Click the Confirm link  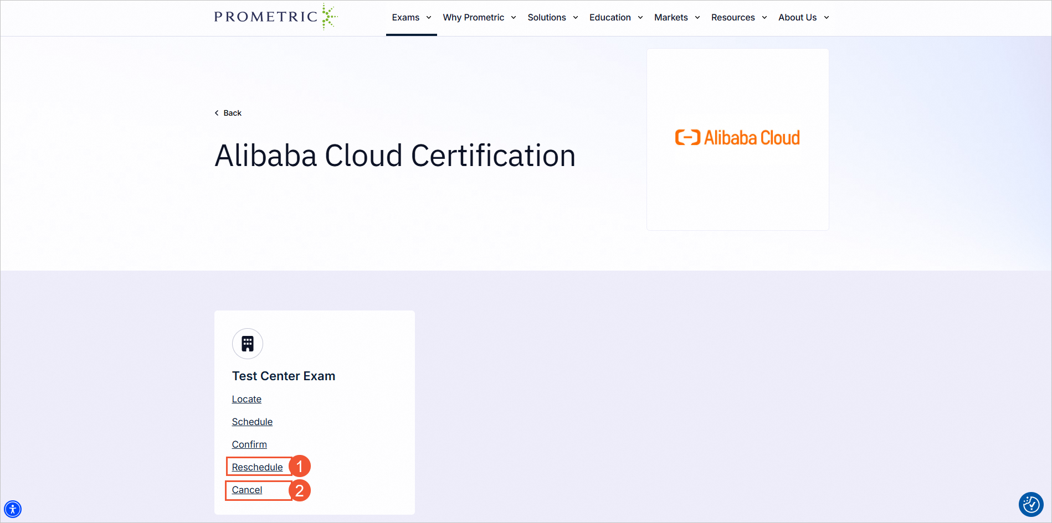tap(249, 444)
